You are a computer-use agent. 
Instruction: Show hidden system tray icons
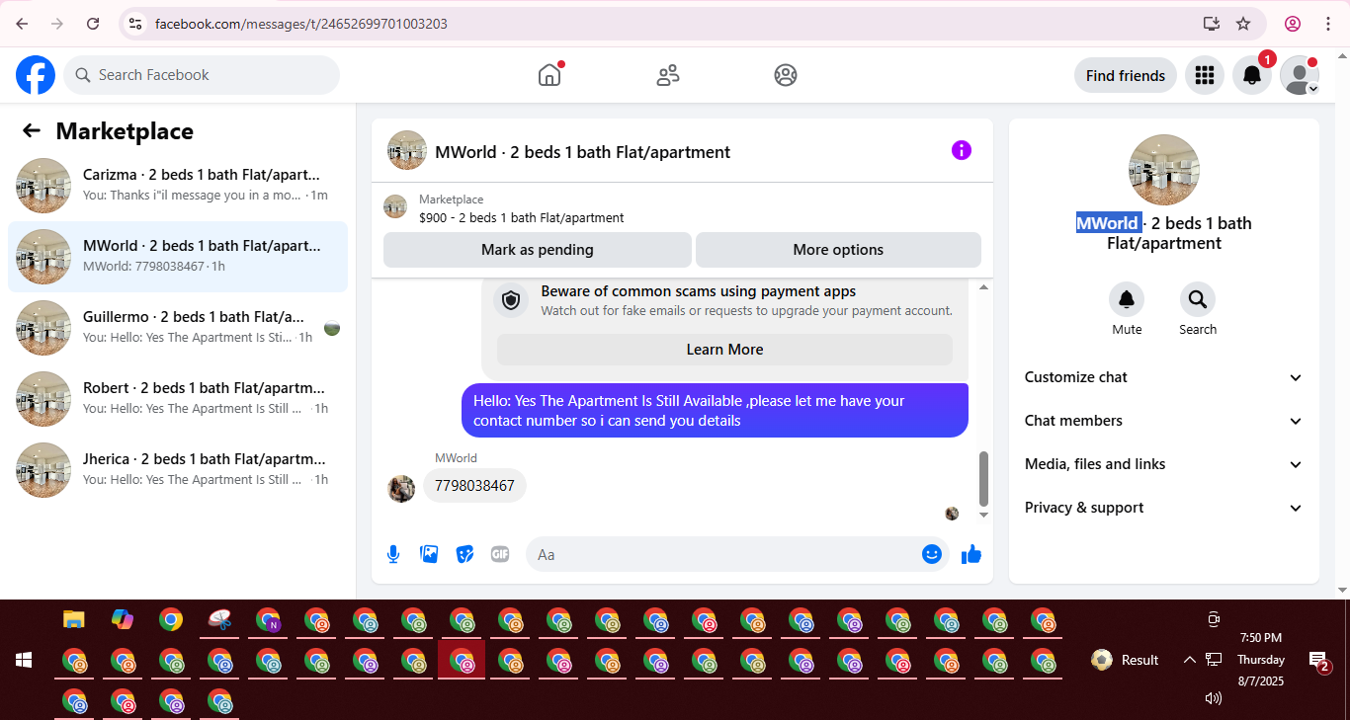(1190, 660)
